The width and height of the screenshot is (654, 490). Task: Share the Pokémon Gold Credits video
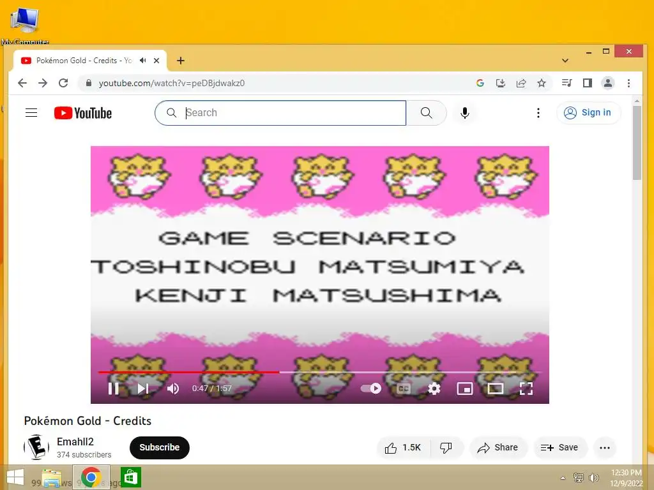point(498,447)
